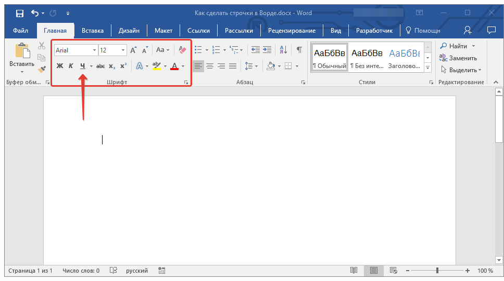504x281 pixels.
Task: Increase the paragraph indent
Action: point(267,50)
